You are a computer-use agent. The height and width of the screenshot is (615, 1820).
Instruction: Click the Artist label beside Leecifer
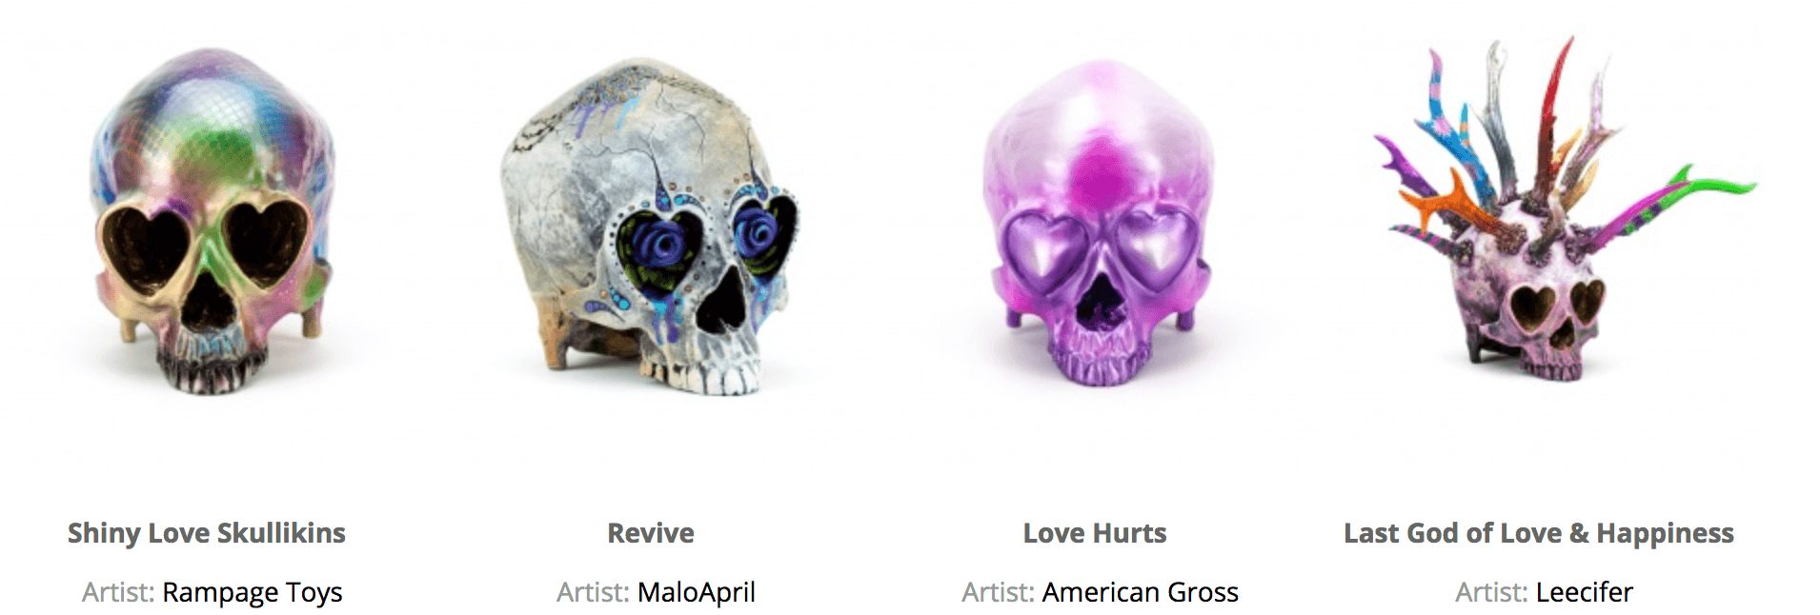(1491, 592)
